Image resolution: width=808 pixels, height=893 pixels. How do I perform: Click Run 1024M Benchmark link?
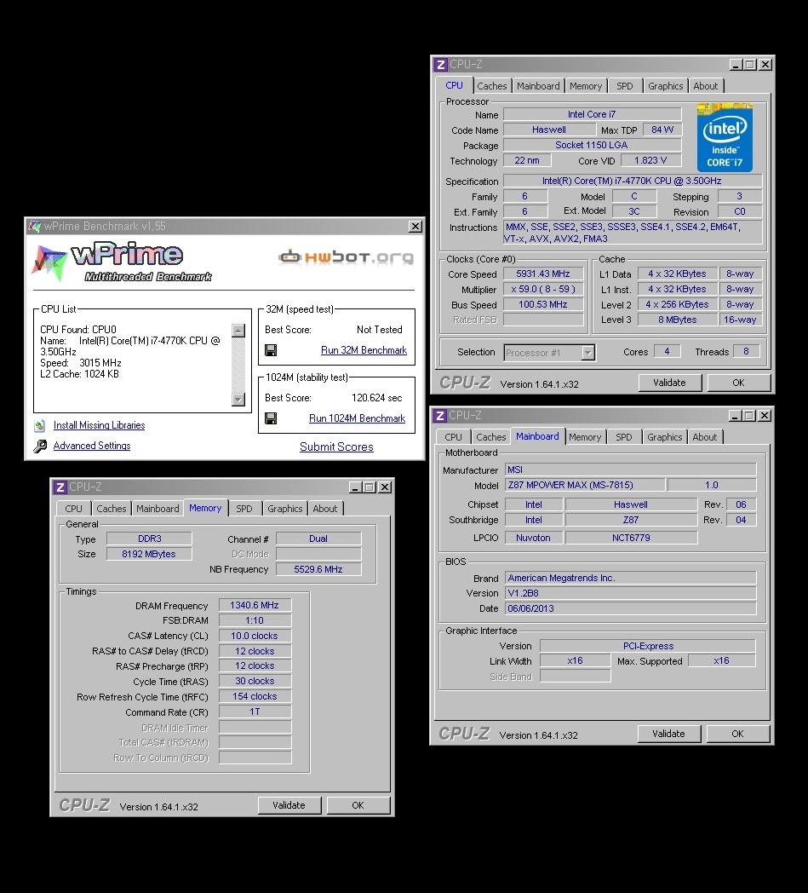357,418
